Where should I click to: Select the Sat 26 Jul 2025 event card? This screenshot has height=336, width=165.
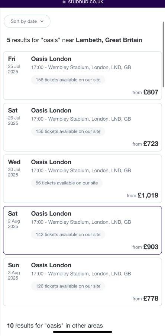click(x=82, y=127)
